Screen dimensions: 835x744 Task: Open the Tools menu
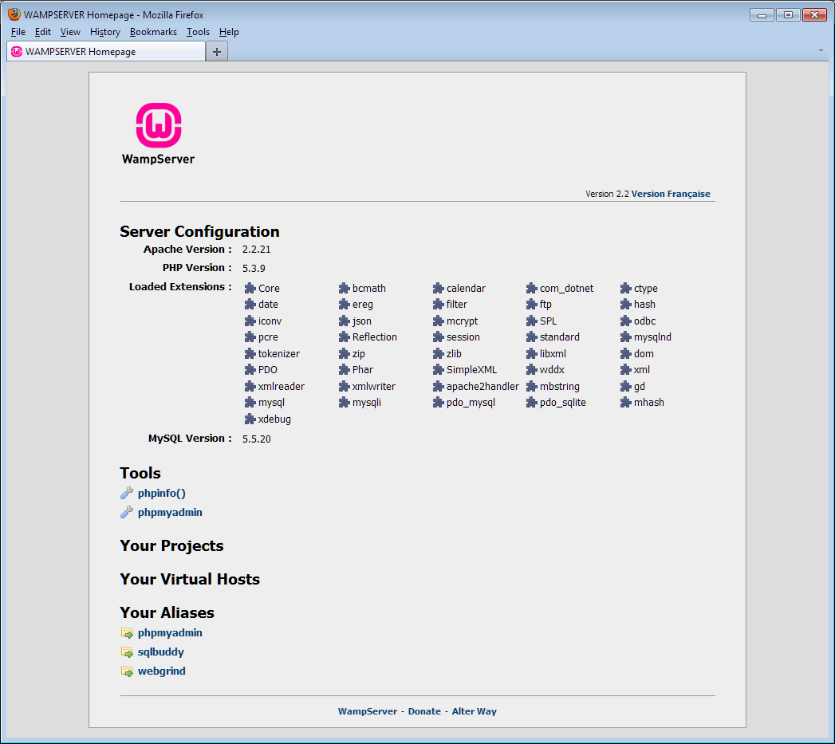[198, 32]
